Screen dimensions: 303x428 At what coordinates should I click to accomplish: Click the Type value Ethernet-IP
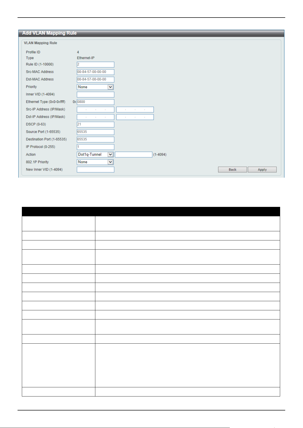click(86, 58)
